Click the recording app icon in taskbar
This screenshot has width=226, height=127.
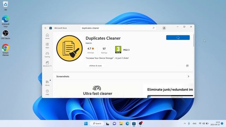[141, 123]
